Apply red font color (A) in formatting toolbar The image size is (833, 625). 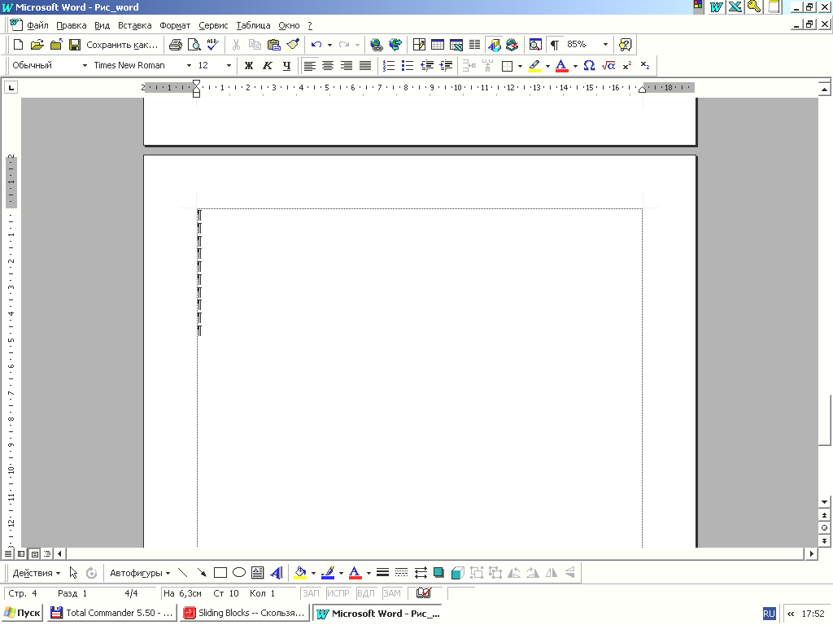[561, 65]
